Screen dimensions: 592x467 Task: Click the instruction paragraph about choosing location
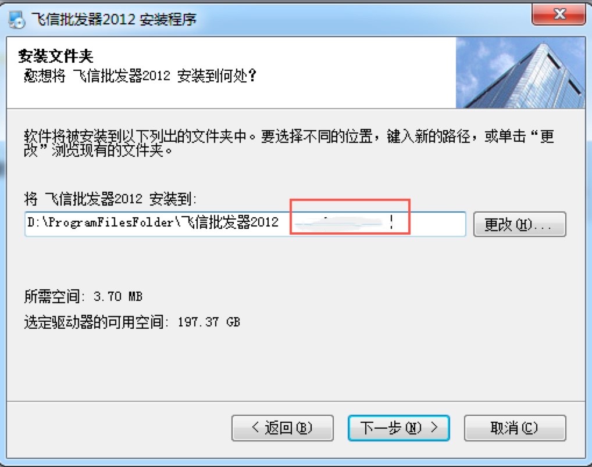point(289,143)
